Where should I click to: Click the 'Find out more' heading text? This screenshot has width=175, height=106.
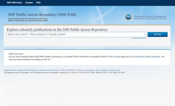[16, 54]
